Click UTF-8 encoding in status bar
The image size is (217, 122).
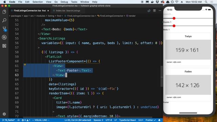point(108,120)
